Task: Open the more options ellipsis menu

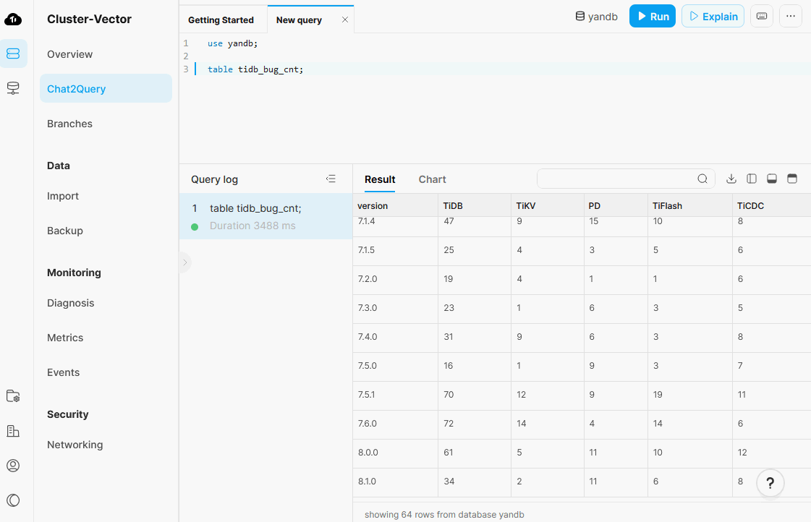Action: 791,16
